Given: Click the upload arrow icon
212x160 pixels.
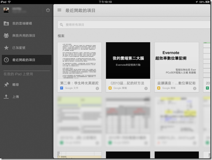Looking at the screenshot, I should pyautogui.click(x=6, y=97).
